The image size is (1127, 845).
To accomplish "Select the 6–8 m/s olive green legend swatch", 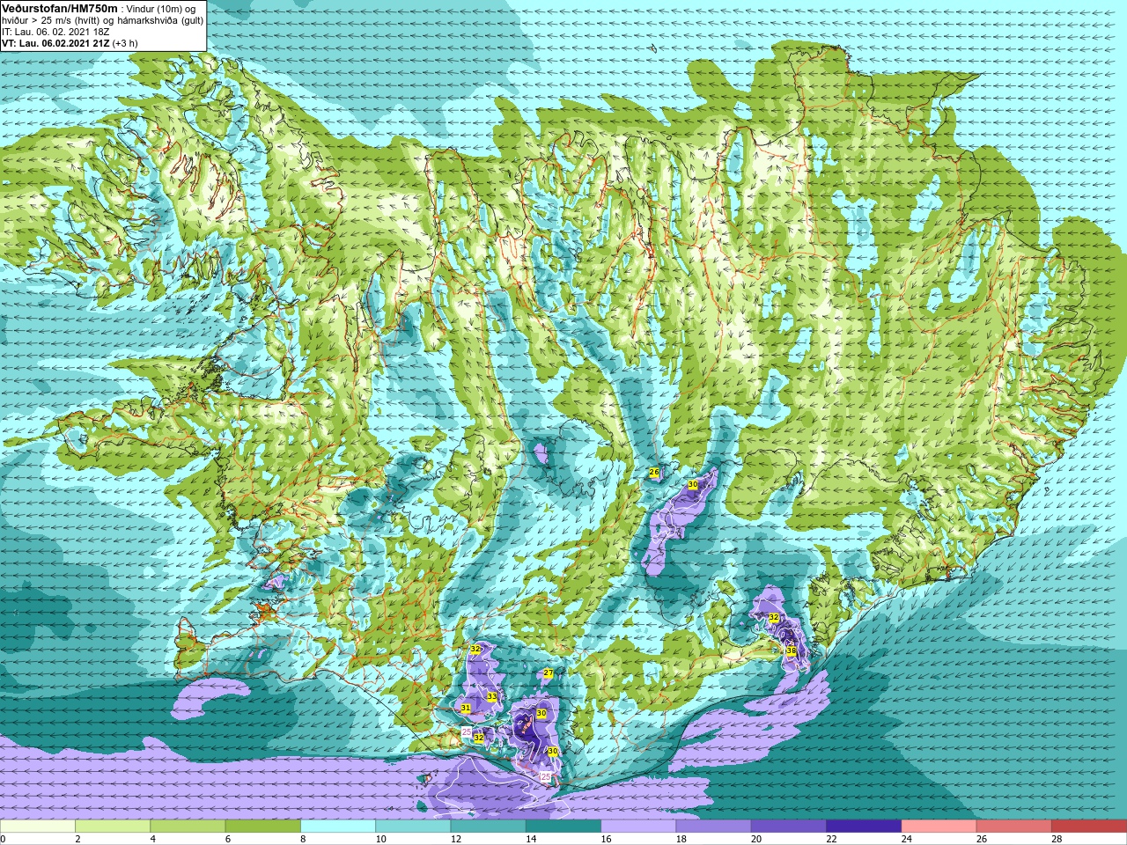I will click(x=263, y=827).
